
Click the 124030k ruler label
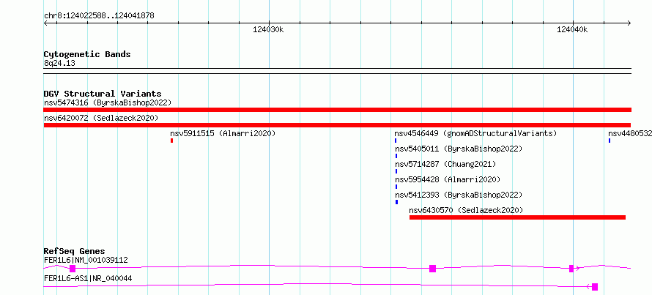tap(268, 29)
